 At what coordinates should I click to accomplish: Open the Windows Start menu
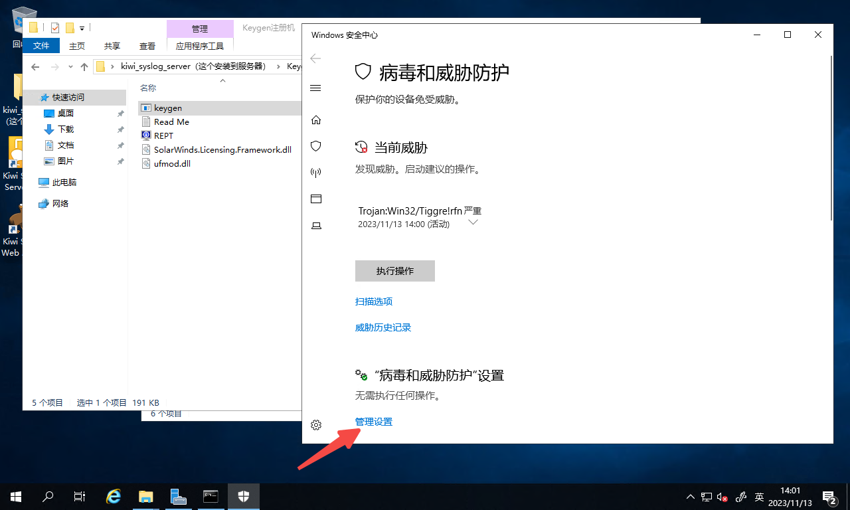coord(16,496)
